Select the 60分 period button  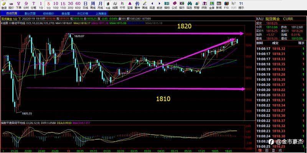point(78,5)
